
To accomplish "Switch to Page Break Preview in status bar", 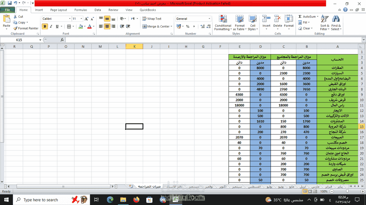I will tap(315, 191).
